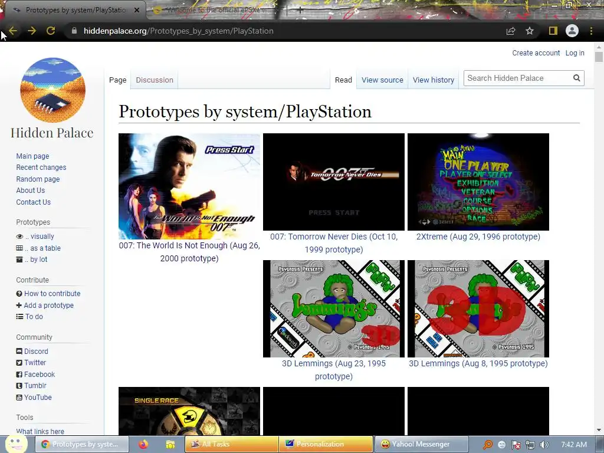
Task: Click the page vertical scrollbar thumb
Action: click(x=599, y=57)
